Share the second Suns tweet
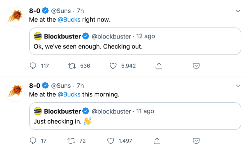This screenshot has width=245, height=153. pyautogui.click(x=157, y=141)
